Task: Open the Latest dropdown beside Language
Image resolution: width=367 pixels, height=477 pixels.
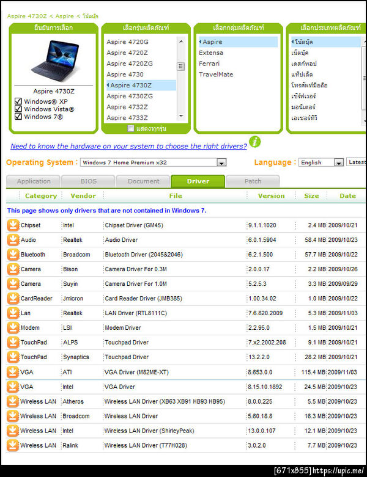Action: click(357, 162)
